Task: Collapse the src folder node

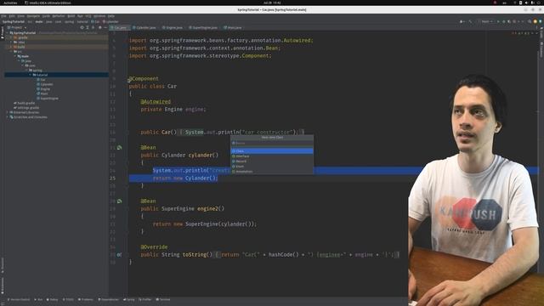Action: coord(11,52)
